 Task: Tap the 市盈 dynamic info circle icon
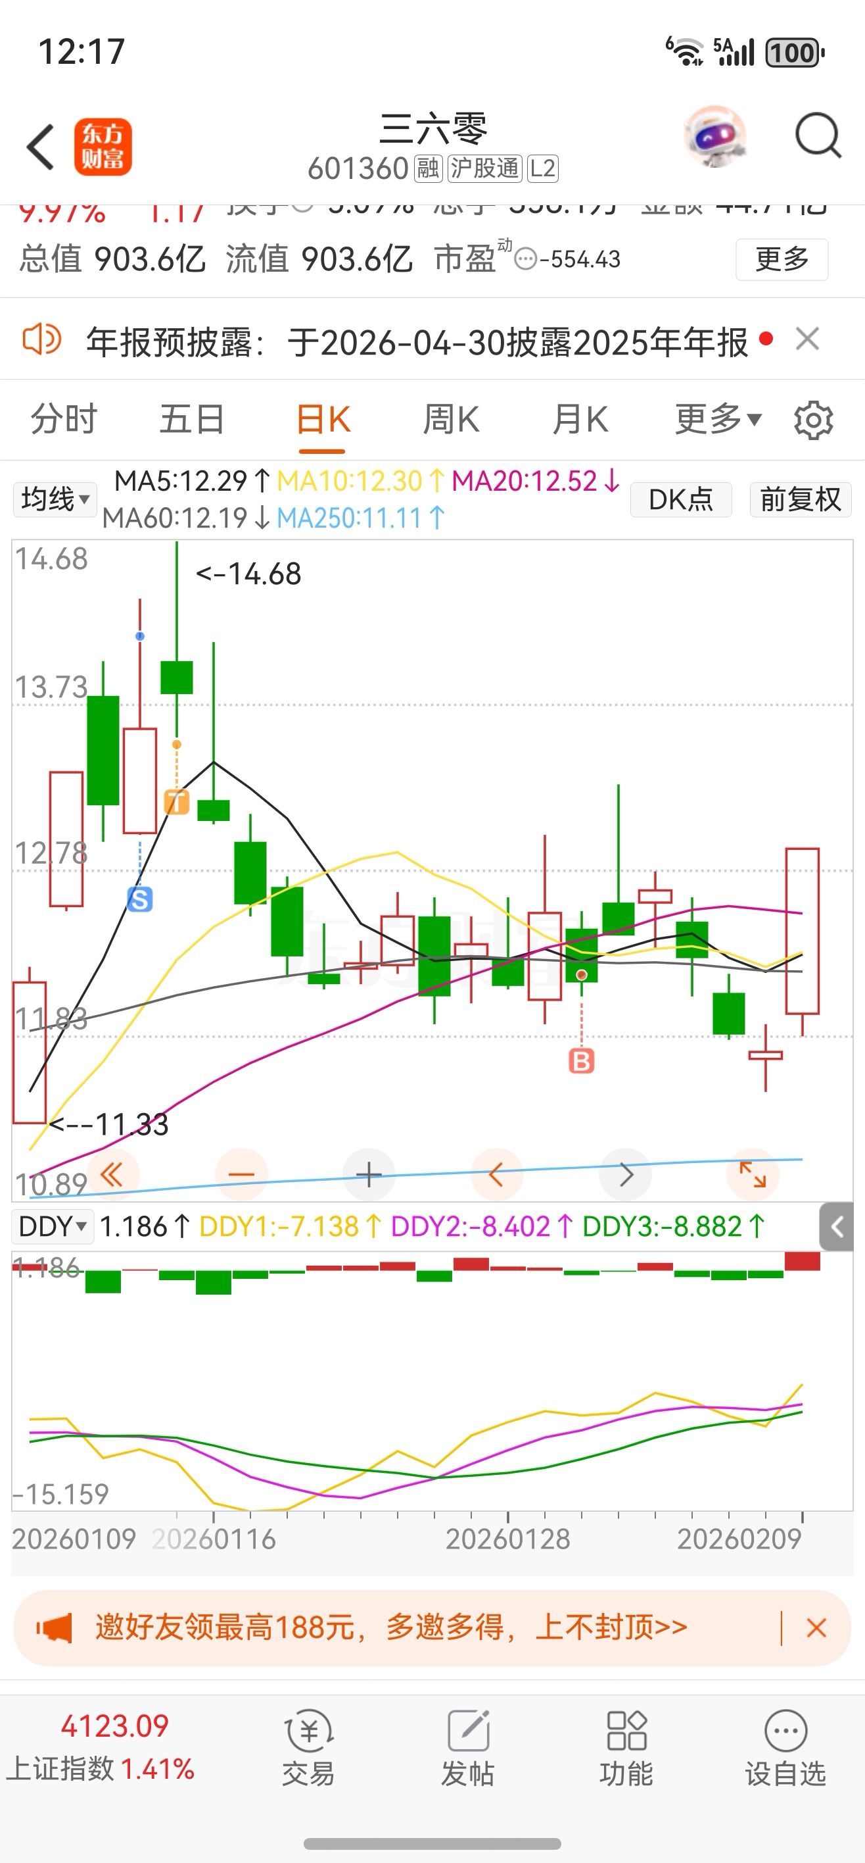point(525,260)
